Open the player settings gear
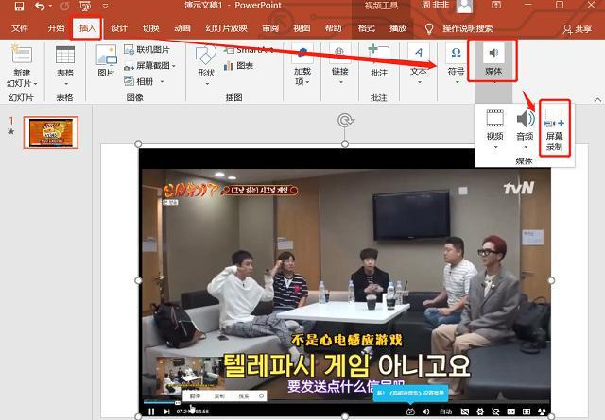Screen dimensions: 605x420 pos(480,412)
